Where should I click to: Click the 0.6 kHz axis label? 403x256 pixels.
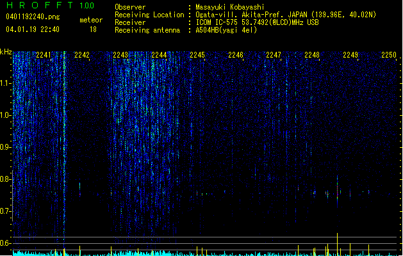(x=6, y=243)
